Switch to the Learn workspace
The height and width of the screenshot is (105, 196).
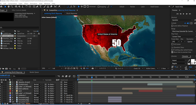click(143, 7)
